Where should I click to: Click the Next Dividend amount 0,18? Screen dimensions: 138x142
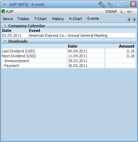pos(120,56)
